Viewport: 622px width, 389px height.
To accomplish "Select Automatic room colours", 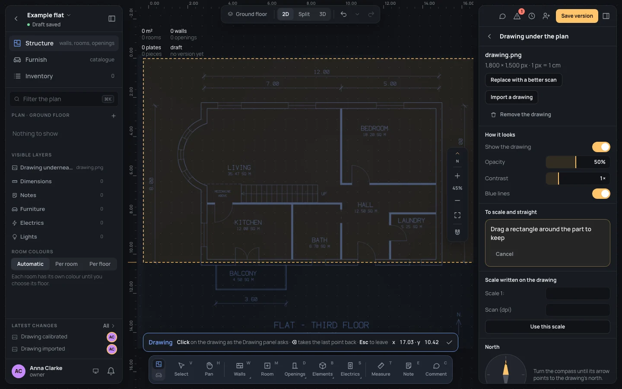I will pos(30,264).
